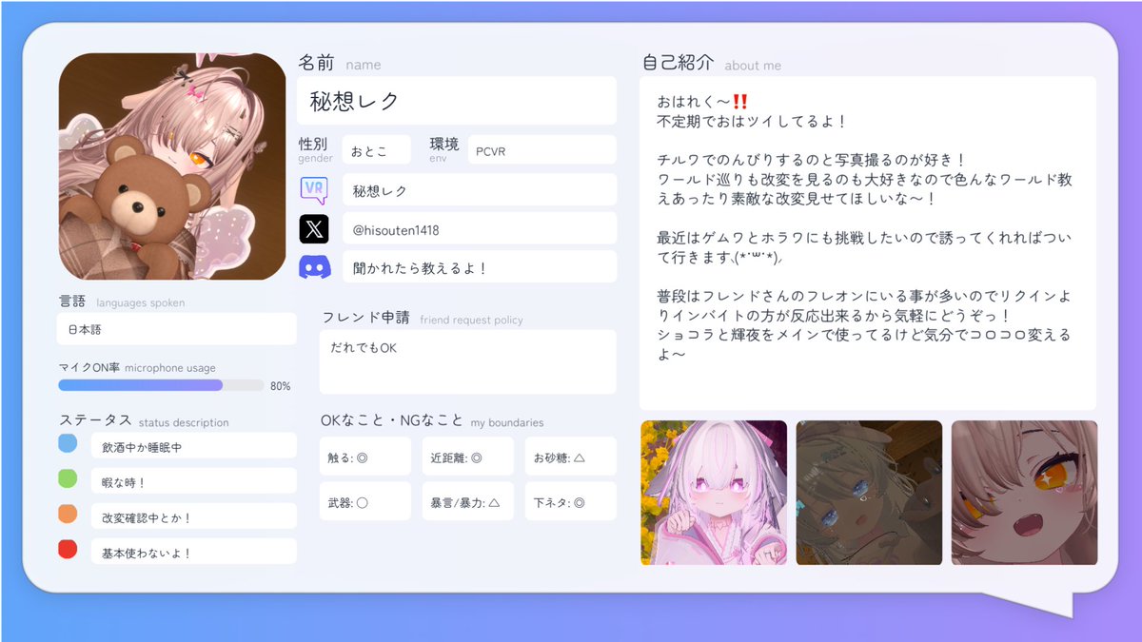
Task: Click the X (Twitter) logo icon
Action: [314, 228]
